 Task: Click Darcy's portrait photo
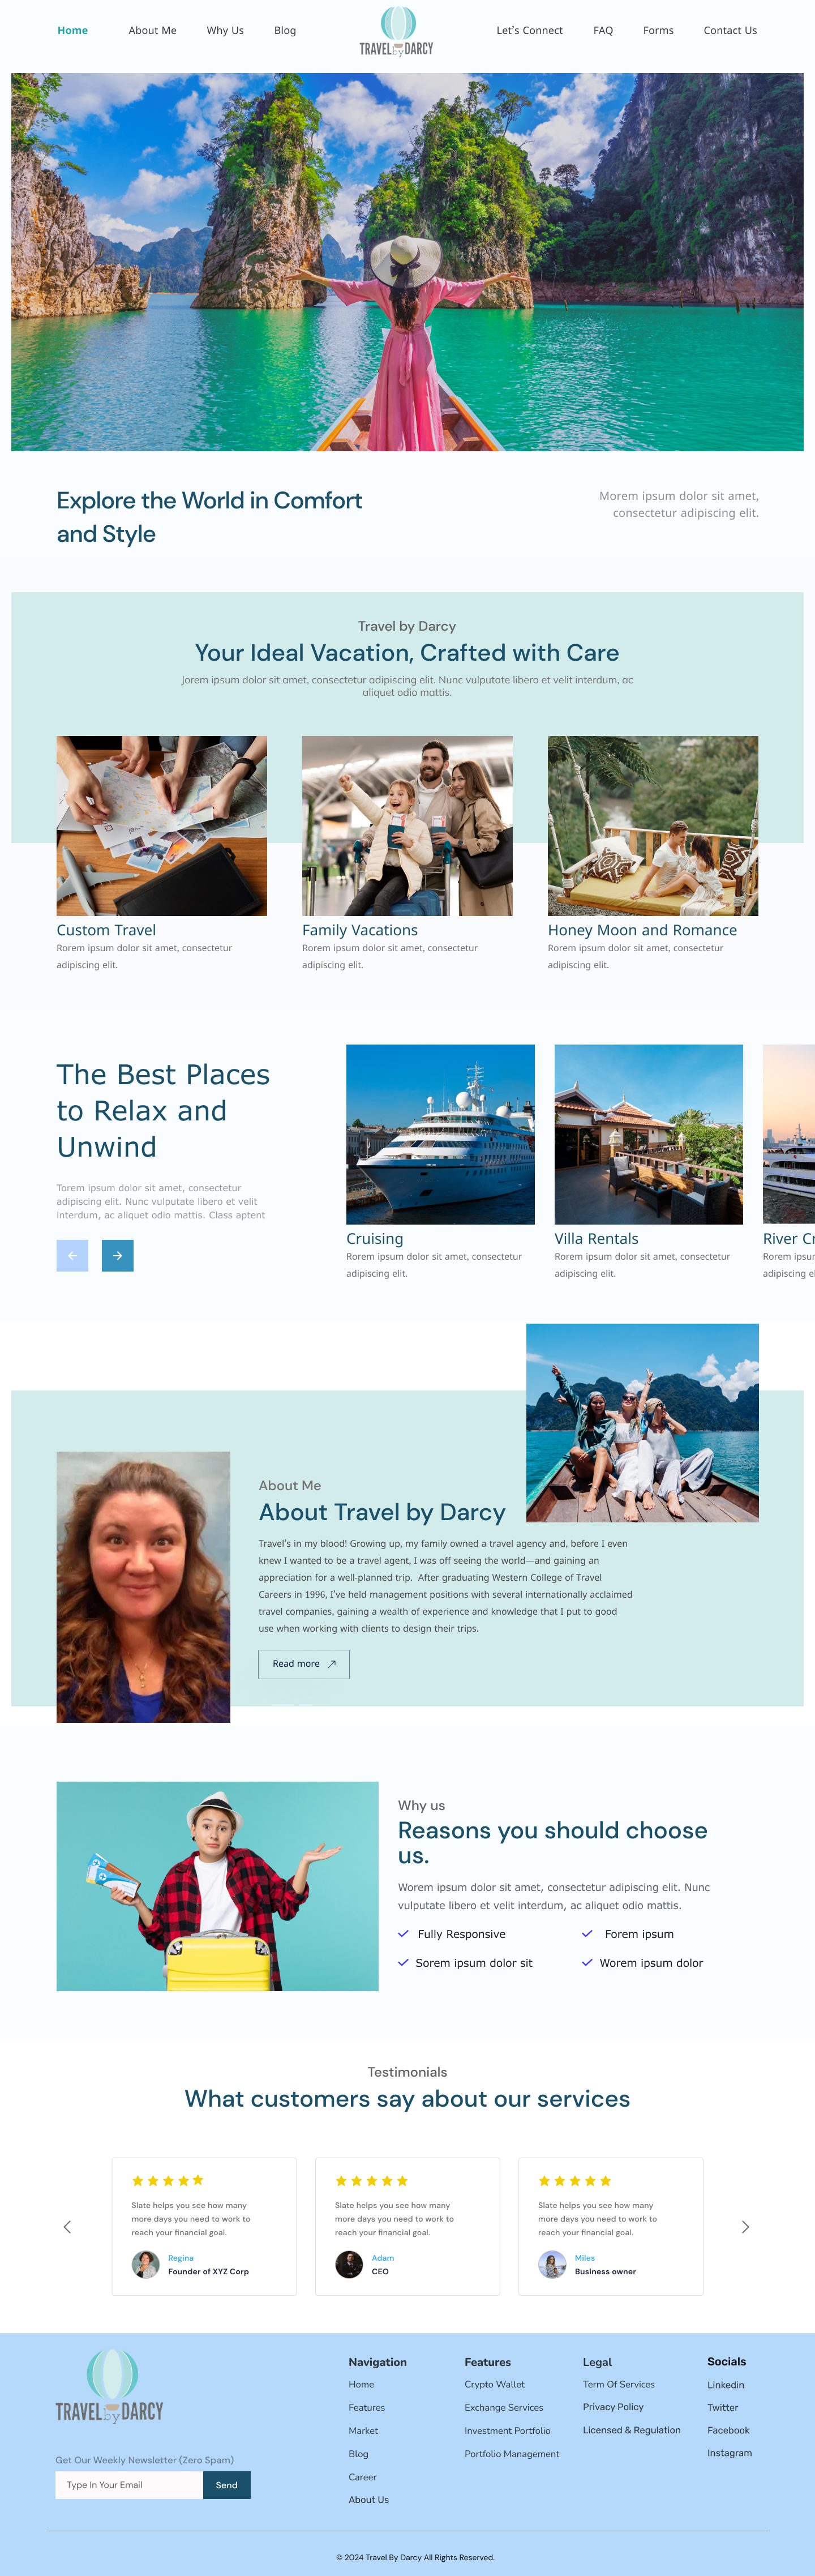click(x=143, y=1587)
